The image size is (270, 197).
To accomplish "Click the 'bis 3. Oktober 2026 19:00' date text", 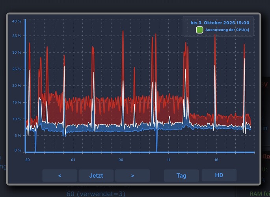I will 220,23.
